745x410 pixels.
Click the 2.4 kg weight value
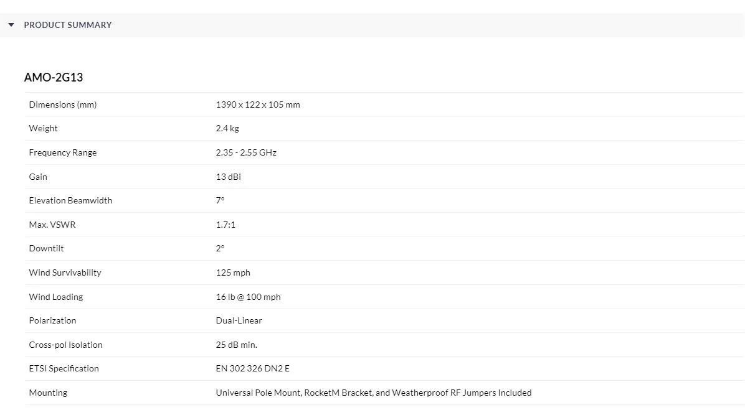click(x=227, y=128)
